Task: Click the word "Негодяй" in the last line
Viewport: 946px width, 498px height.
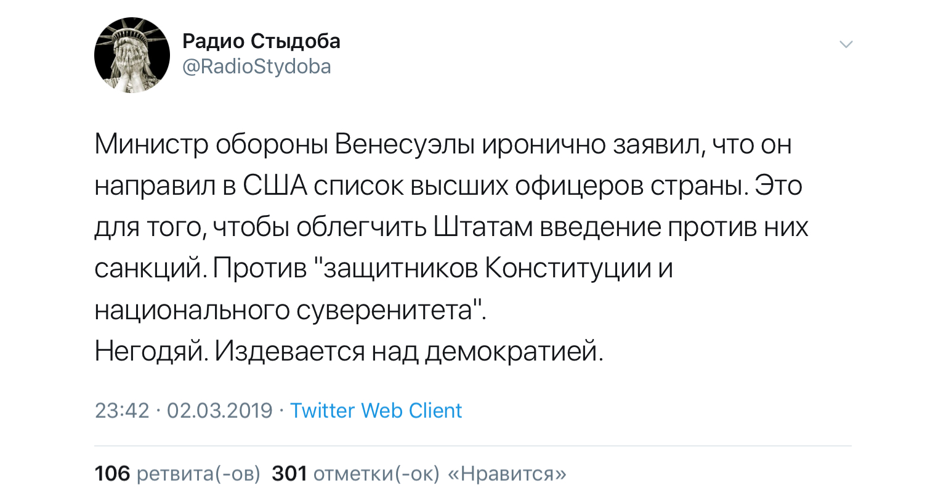Action: pos(149,351)
